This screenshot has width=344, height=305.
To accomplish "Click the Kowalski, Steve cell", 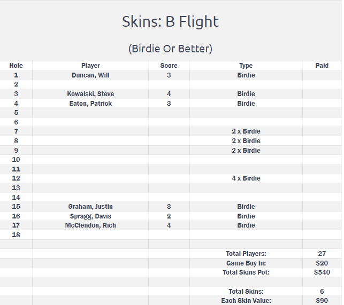I will 90,94.
